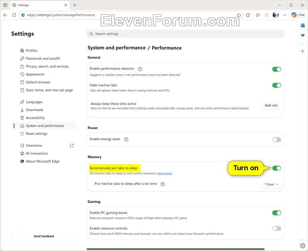Open Outlook sidebar icon
This screenshot has width=308, height=251.
point(303,25)
